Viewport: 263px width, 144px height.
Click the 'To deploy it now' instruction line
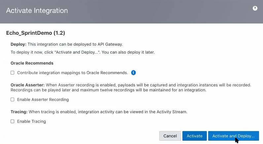(x=83, y=52)
